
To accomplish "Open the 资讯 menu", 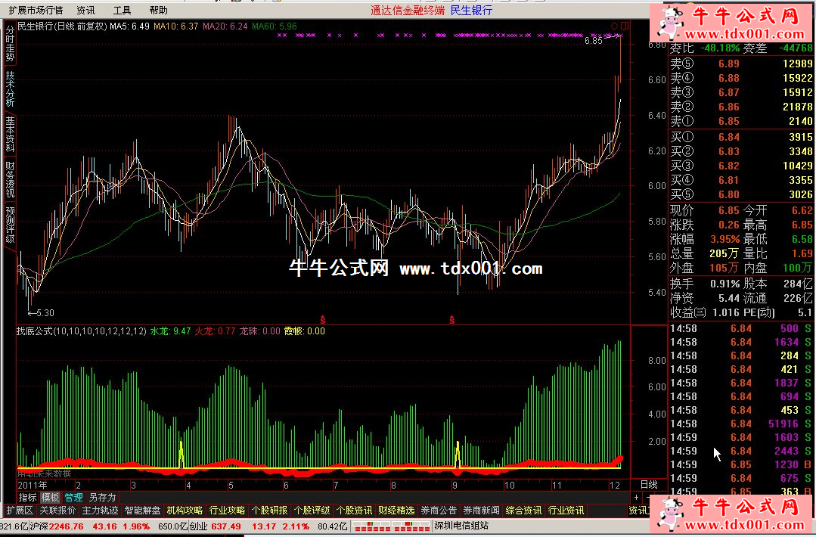I will point(86,10).
